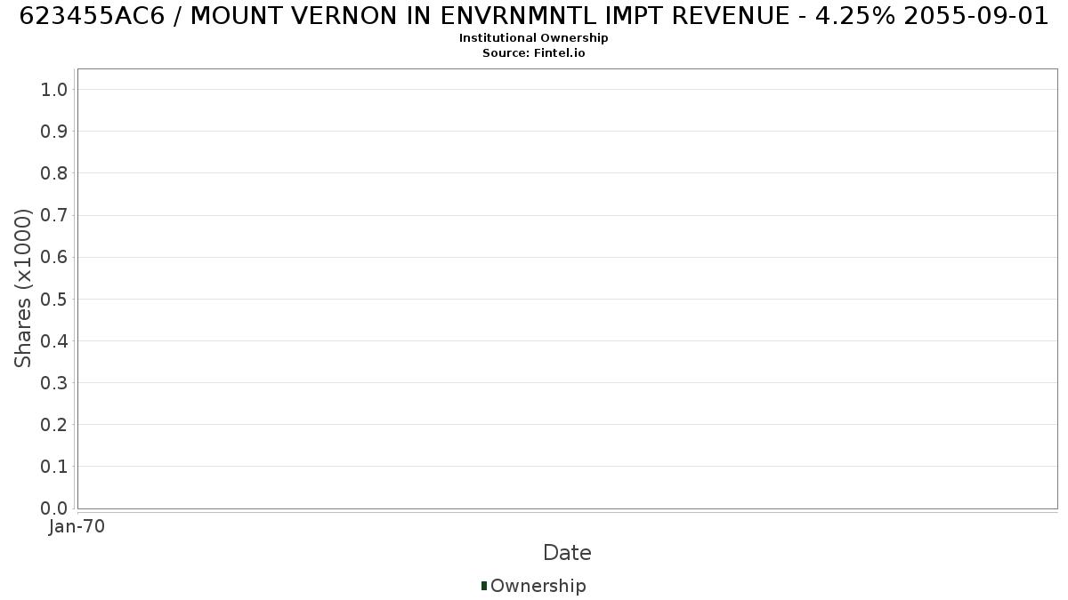This screenshot has width=1068, height=600.
Task: Click the 0.6 y-axis tick label
Action: (x=54, y=257)
